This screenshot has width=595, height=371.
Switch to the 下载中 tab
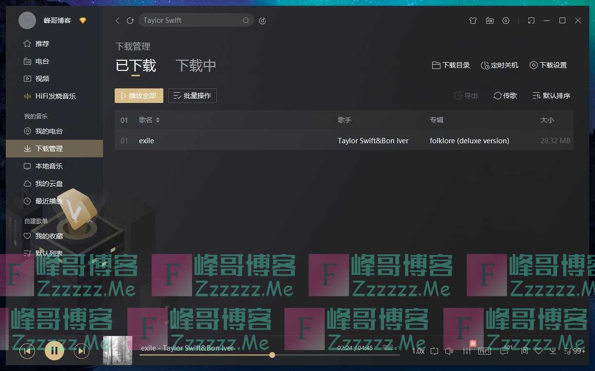(x=195, y=66)
